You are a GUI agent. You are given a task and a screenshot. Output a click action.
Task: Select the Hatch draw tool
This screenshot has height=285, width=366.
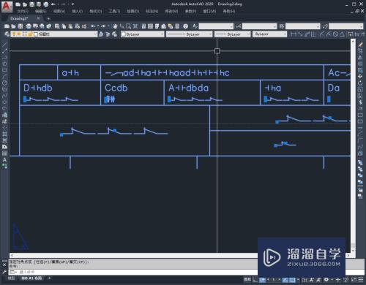(4, 134)
